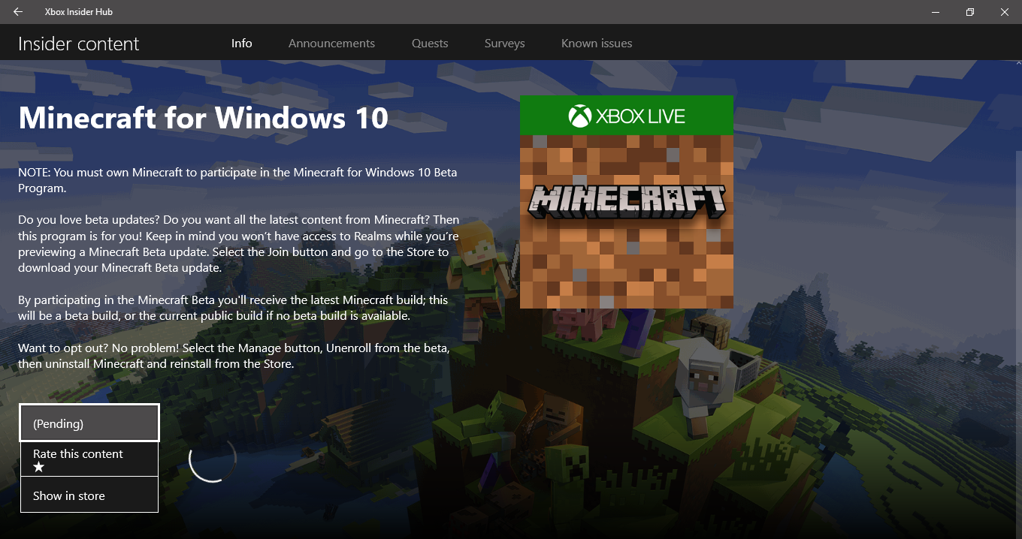Click the Xbox Insider Hub window title

(x=79, y=12)
